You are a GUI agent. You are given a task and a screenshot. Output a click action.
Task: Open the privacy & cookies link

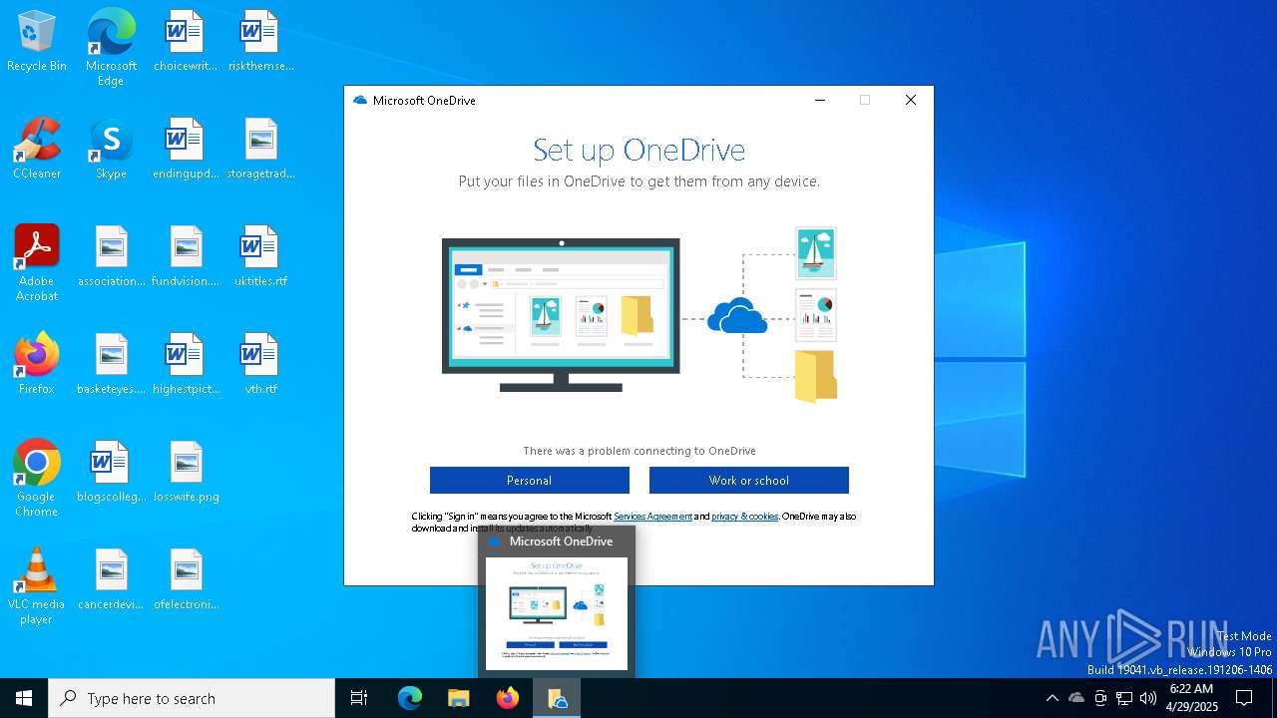(744, 517)
